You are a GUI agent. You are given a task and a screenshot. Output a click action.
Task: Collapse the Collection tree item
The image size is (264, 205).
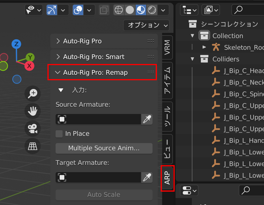click(192, 36)
